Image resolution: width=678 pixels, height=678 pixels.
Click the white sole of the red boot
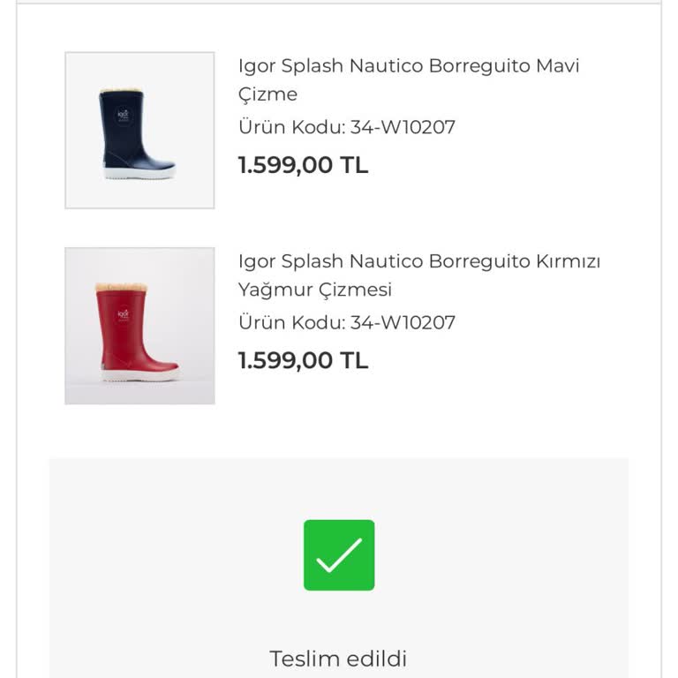point(140,374)
